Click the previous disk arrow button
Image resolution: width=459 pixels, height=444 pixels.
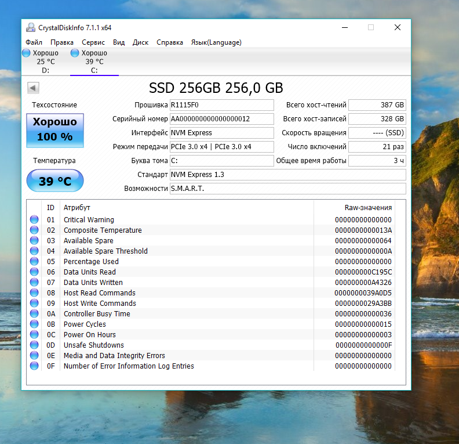(33, 88)
